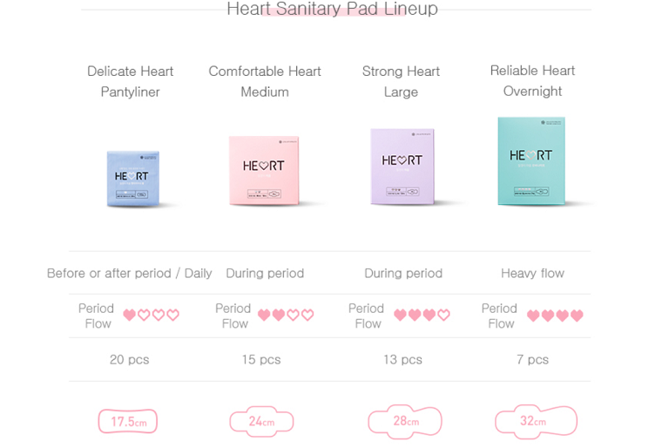Click the Delicate Heart Pantyliner title
Image resolution: width=662 pixels, height=448 pixels.
[130, 81]
